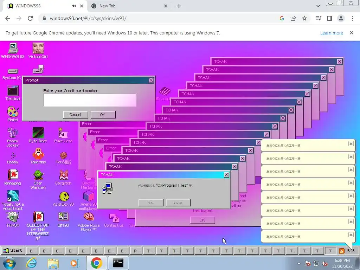Open Chrome's three-dot menu
360x270 pixels.
point(352,18)
